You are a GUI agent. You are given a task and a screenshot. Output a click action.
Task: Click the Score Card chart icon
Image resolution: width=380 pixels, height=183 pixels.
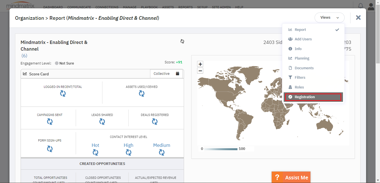tap(25, 74)
